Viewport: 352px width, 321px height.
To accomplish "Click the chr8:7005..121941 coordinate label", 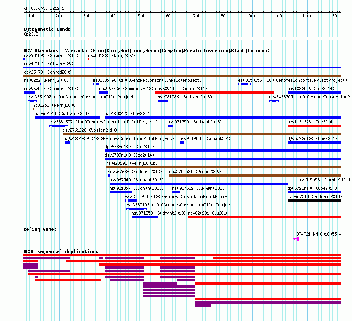I will pos(44,8).
